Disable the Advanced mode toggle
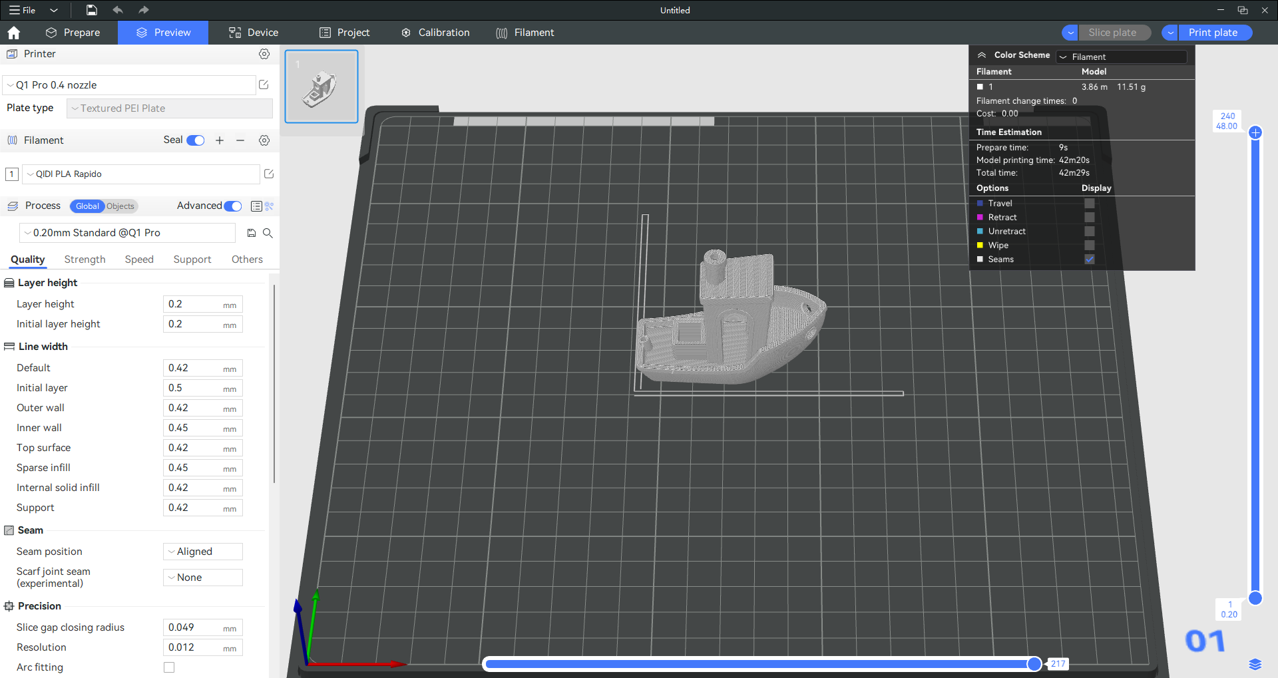Image resolution: width=1278 pixels, height=678 pixels. pyautogui.click(x=233, y=206)
